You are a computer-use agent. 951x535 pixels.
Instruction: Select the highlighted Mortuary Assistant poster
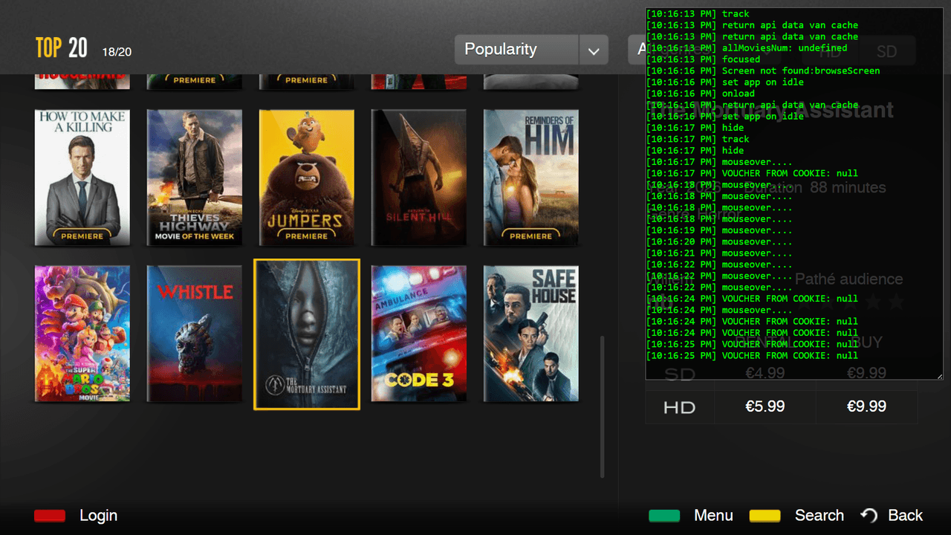[x=307, y=334]
